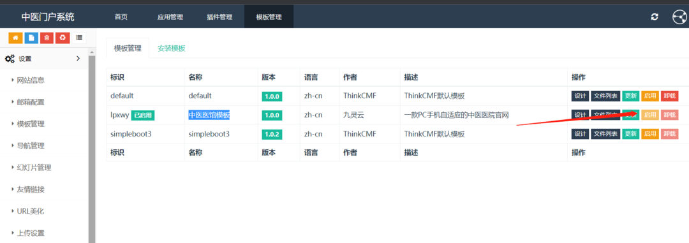The width and height of the screenshot is (689, 243).
Task: Click the 九灵云 author cell
Action: point(353,115)
